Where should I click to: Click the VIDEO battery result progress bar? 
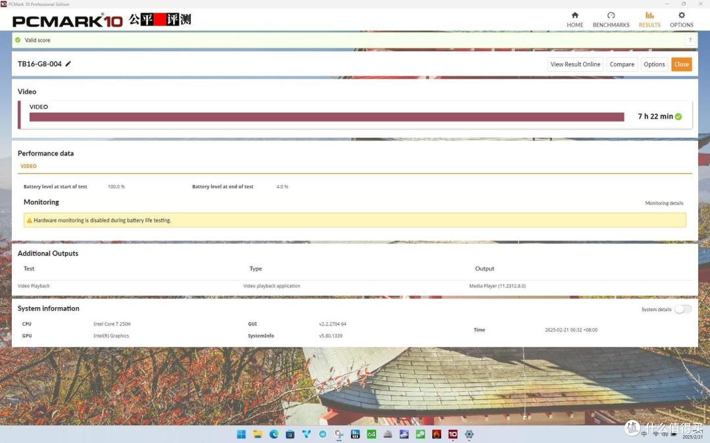327,117
